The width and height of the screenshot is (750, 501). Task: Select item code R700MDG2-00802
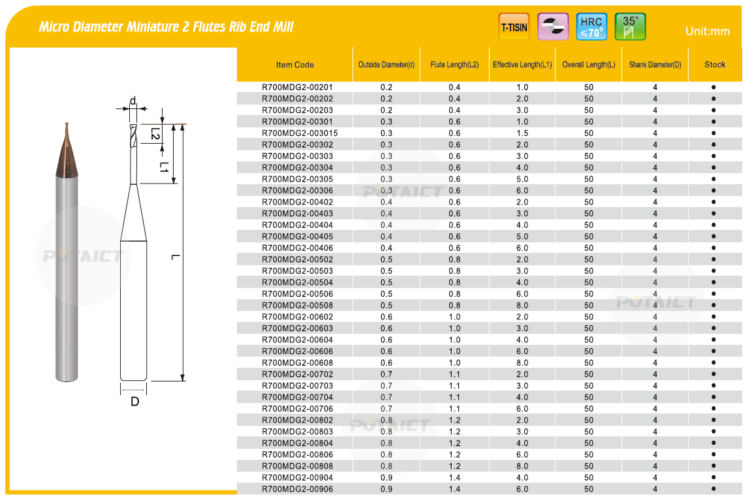pos(297,420)
